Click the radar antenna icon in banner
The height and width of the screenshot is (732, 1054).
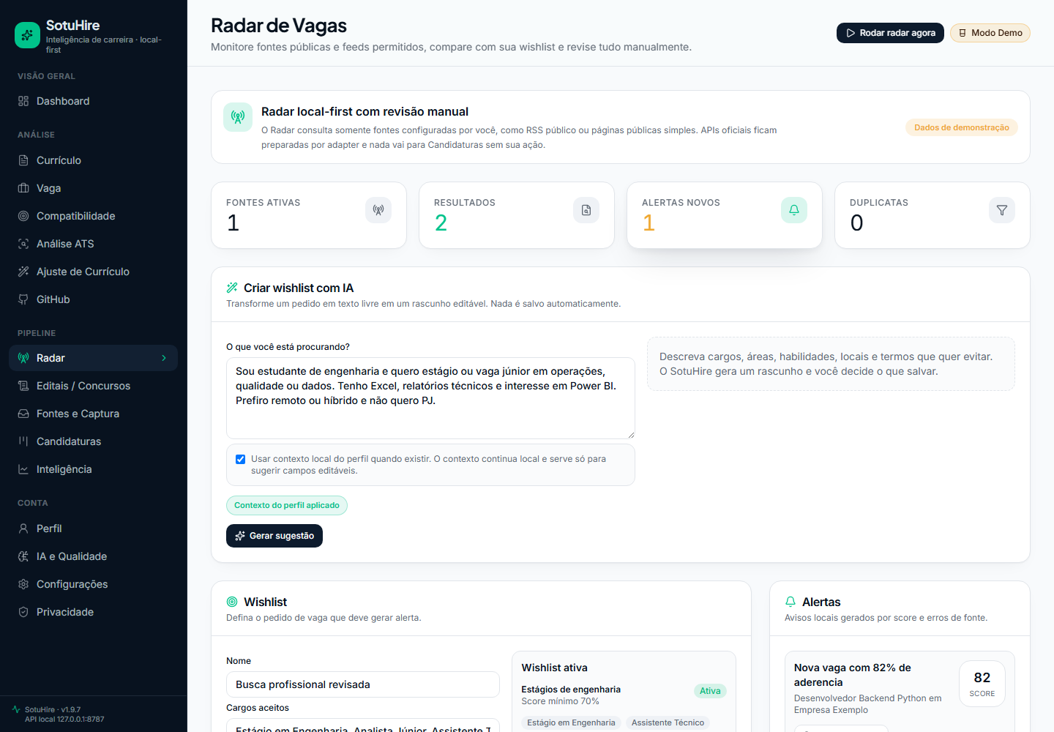click(x=238, y=117)
